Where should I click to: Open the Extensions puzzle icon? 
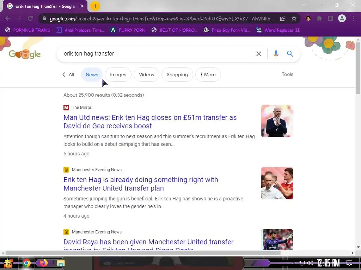coord(319,18)
